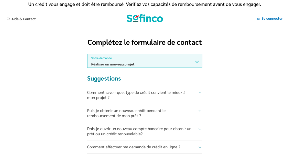Click the chevron on the Votre demande selector
This screenshot has height=156, width=295.
tap(197, 62)
